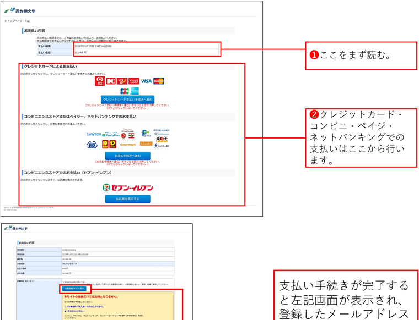Viewport: 419px width, 320px height.
Task: Click the red warning 本サイトの登録だけでは出願となりません
Action: 91,296
